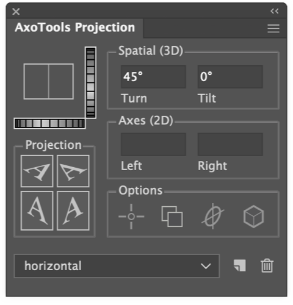Delete the preset with the trash icon
293x305 pixels.
tap(267, 265)
